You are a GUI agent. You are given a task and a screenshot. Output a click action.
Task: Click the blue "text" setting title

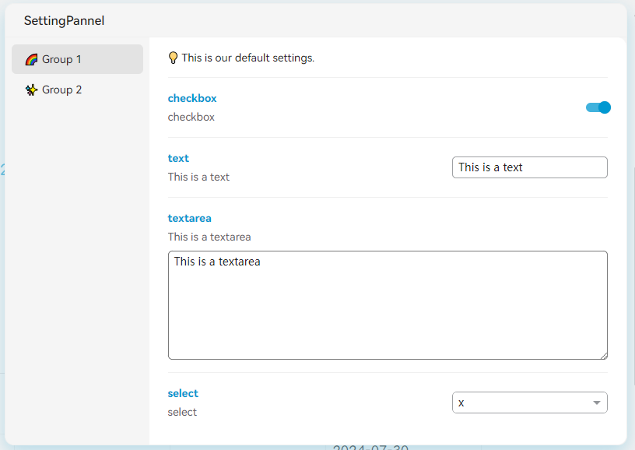tap(178, 158)
